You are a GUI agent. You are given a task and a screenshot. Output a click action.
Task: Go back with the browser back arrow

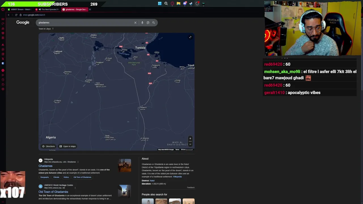pyautogui.click(x=9, y=15)
